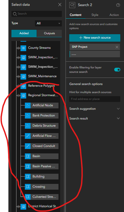This screenshot has height=212, width=124.
Task: Click the Regional Stormwat… group icon
Action: tap(23, 95)
